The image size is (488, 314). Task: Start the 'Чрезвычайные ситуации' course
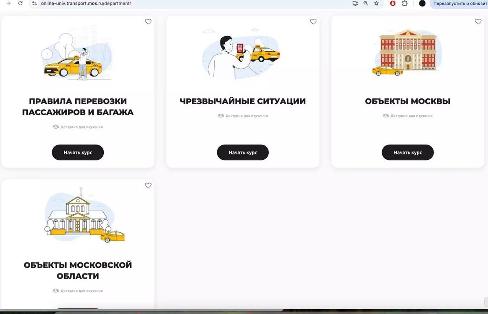click(243, 152)
